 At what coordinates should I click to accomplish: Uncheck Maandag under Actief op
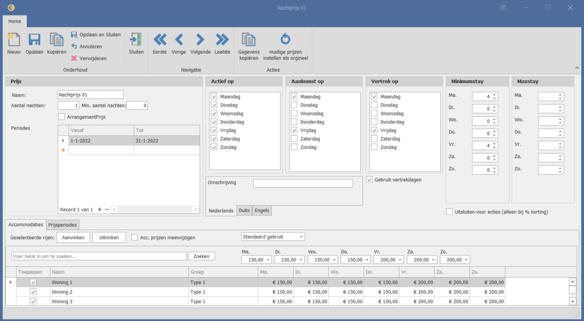214,97
